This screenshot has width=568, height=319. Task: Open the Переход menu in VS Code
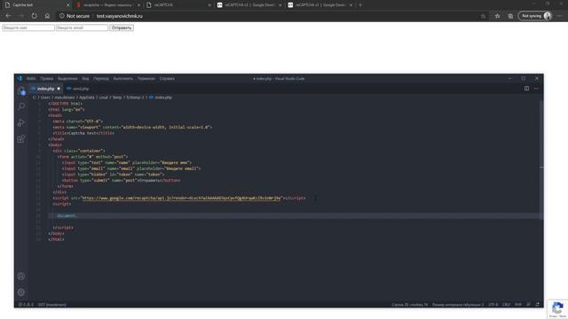point(101,79)
